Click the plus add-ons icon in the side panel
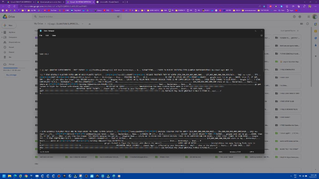This screenshot has width=319, height=179. [316, 56]
